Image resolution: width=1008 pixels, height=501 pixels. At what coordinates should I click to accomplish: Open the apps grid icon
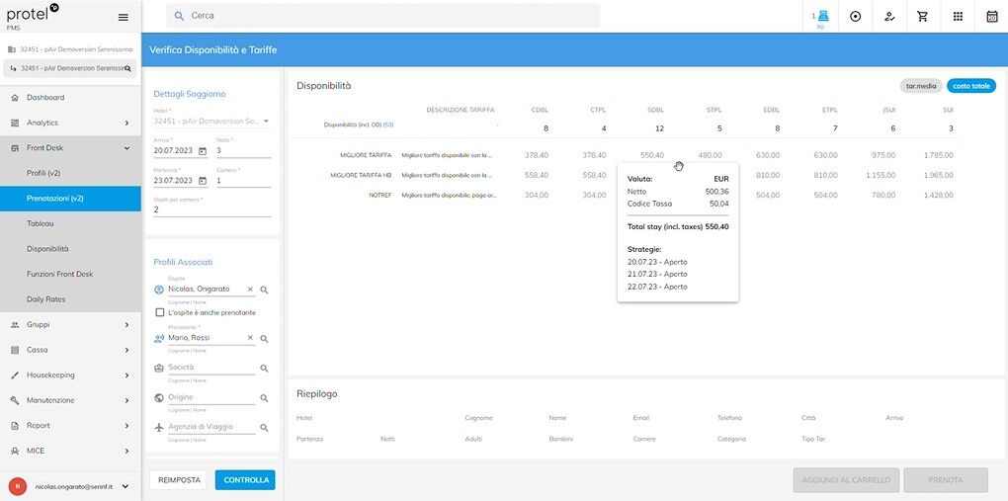pos(958,17)
